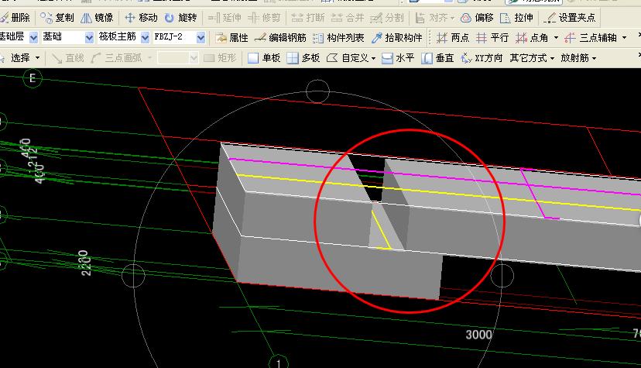Activate the Offset (偏移) tool

click(477, 18)
